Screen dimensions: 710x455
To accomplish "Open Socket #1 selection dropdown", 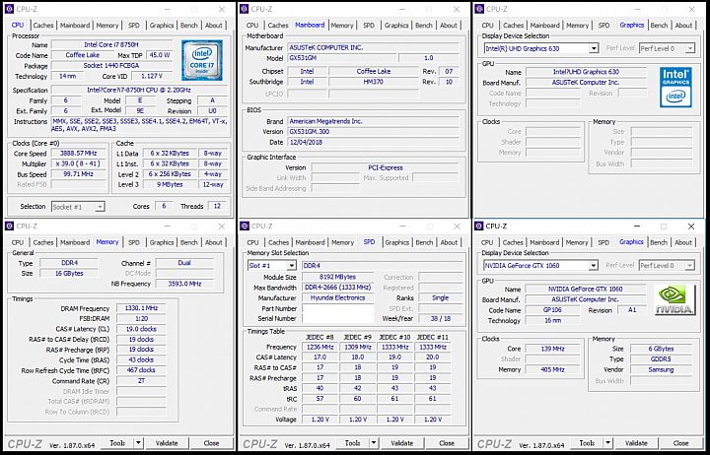I will pyautogui.click(x=100, y=207).
